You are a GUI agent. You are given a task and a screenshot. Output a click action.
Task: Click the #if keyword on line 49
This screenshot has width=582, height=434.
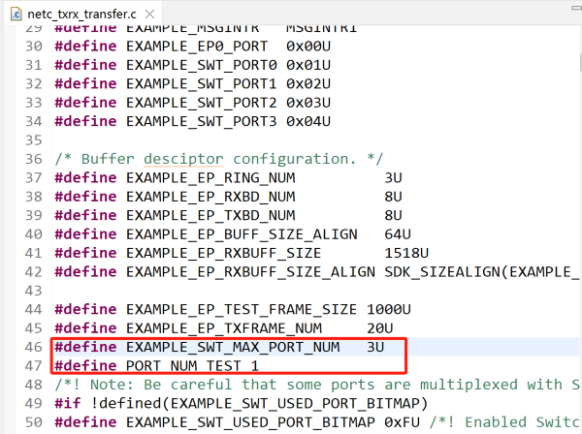coord(68,403)
